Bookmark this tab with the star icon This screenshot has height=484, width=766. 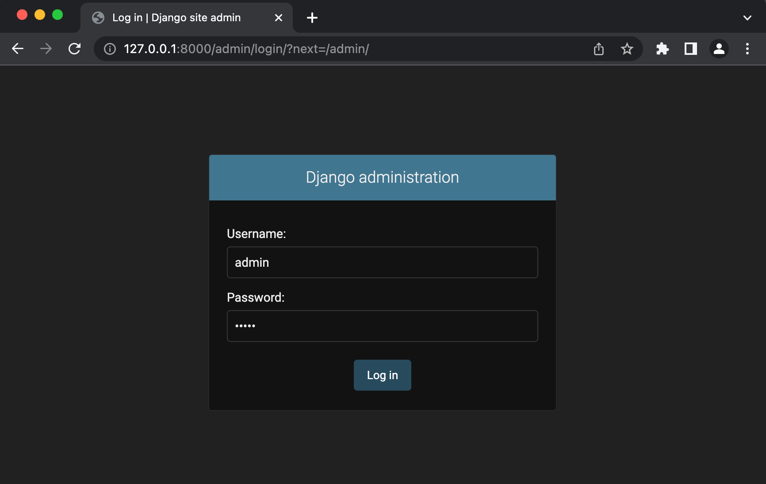627,49
